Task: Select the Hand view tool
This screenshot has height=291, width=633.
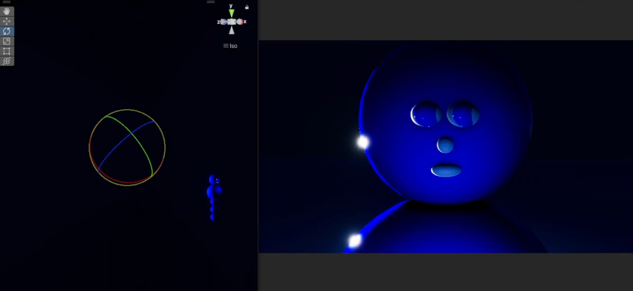Action: point(7,11)
